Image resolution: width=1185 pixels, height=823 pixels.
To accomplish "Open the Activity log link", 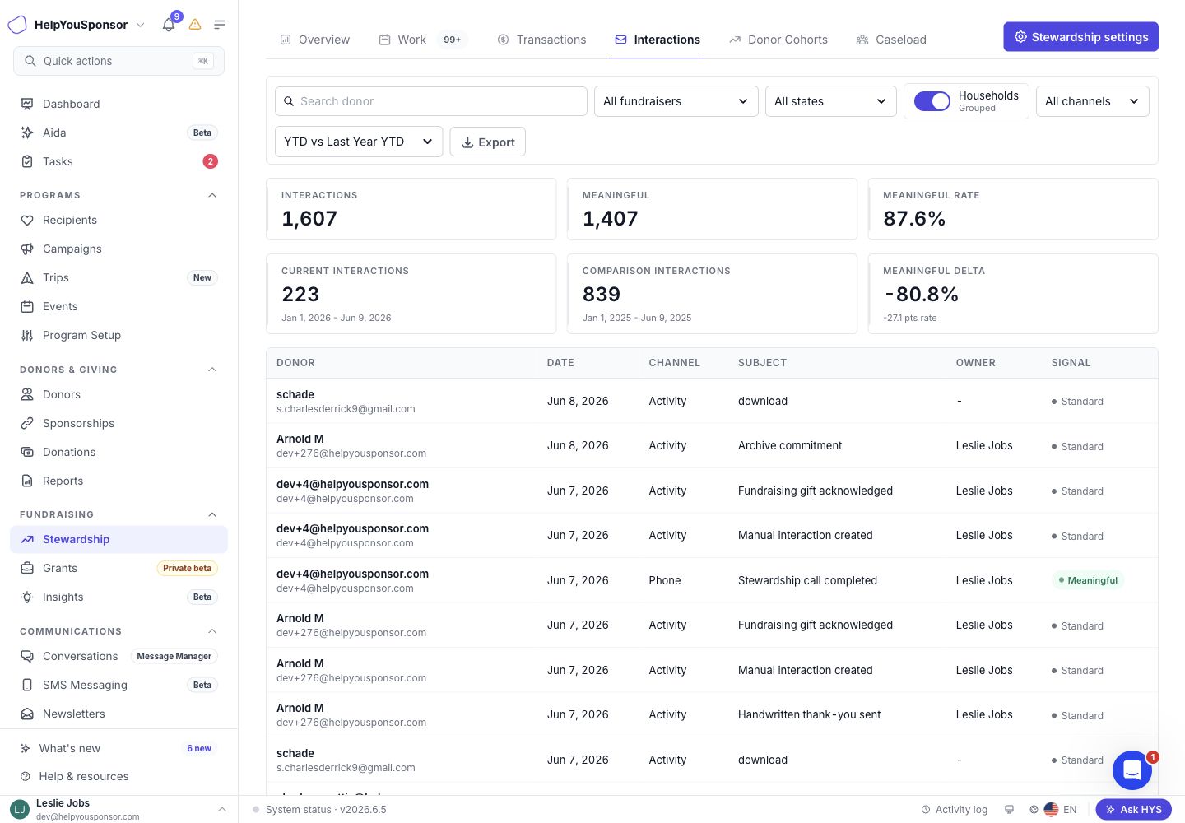I will (954, 809).
